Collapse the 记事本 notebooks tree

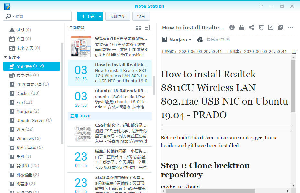pos(6,57)
